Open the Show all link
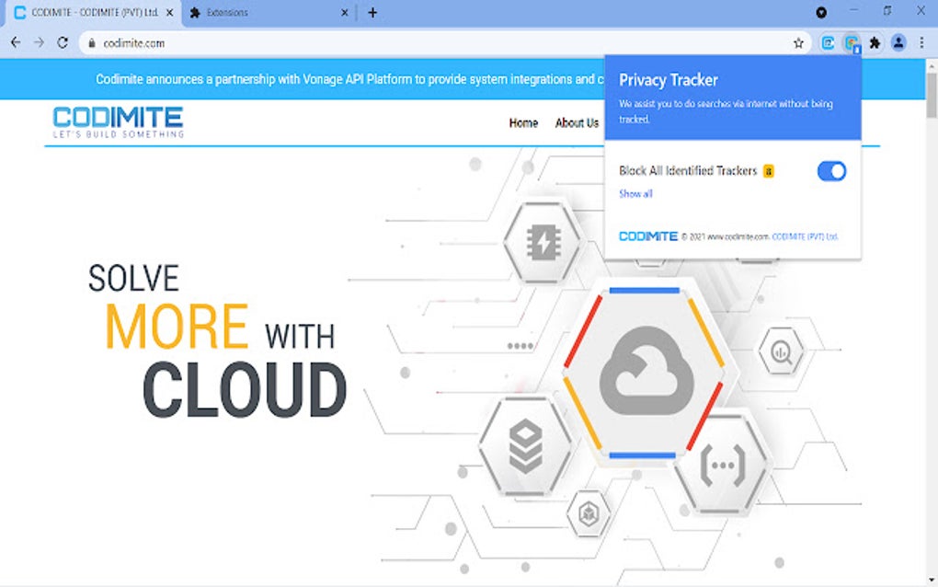Viewport: 938px width, 587px height. click(635, 194)
